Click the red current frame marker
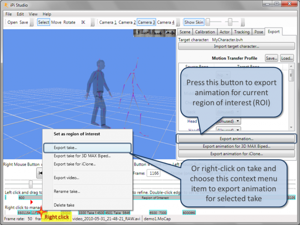Screen dimensions: 300x225 [31, 202]
